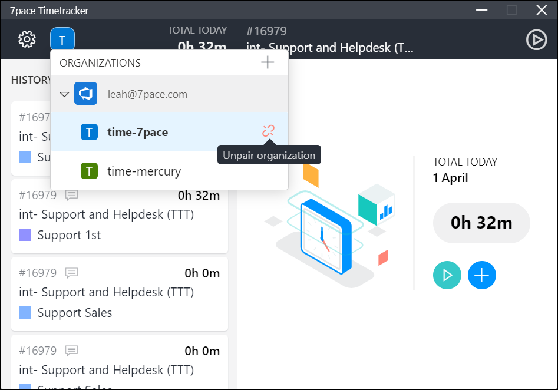Image resolution: width=558 pixels, height=390 pixels.
Task: Click the leah@7pace.com account email
Action: [147, 94]
